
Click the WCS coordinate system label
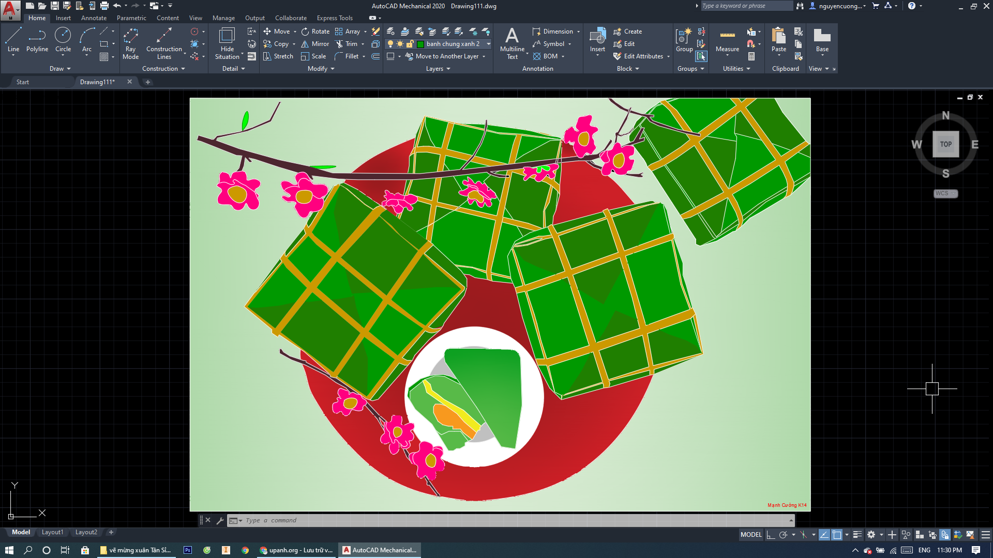[945, 193]
